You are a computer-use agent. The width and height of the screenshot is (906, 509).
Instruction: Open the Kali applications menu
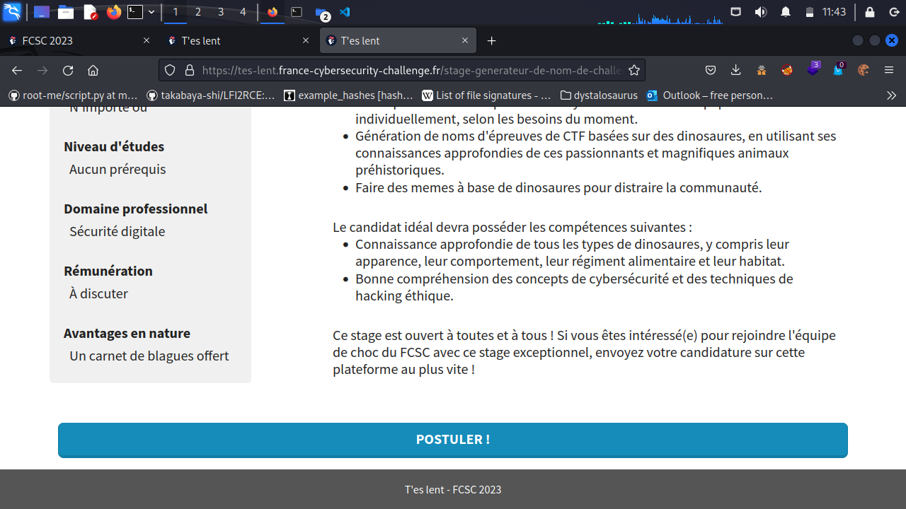coord(12,12)
